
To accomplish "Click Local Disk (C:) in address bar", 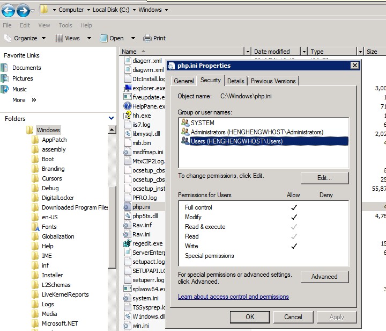I will [x=111, y=10].
